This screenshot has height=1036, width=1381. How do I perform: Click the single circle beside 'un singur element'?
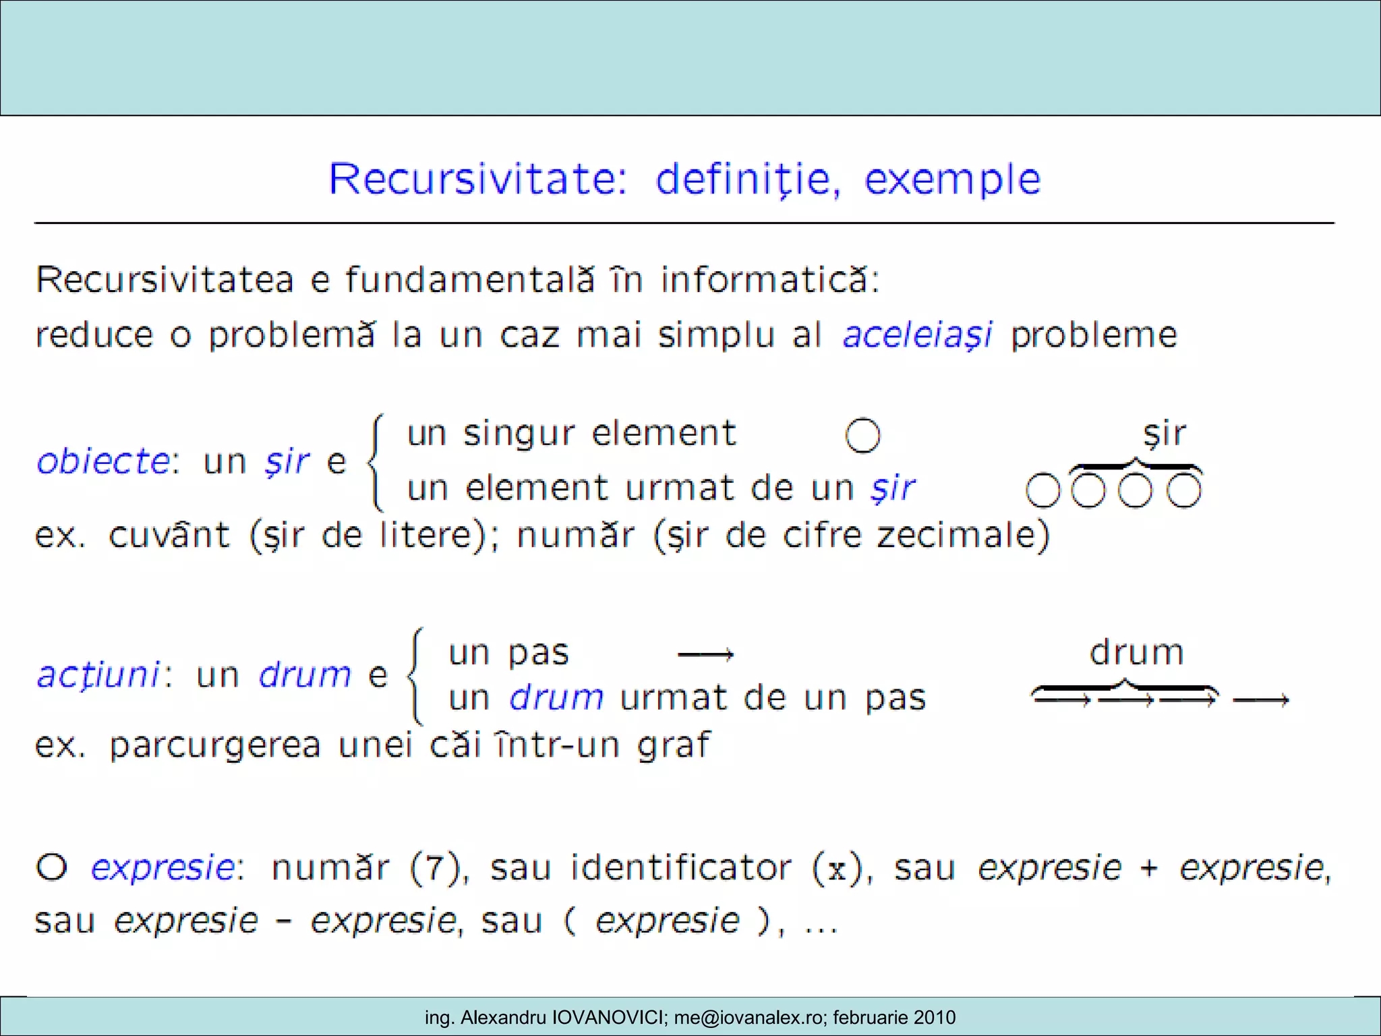pos(862,435)
